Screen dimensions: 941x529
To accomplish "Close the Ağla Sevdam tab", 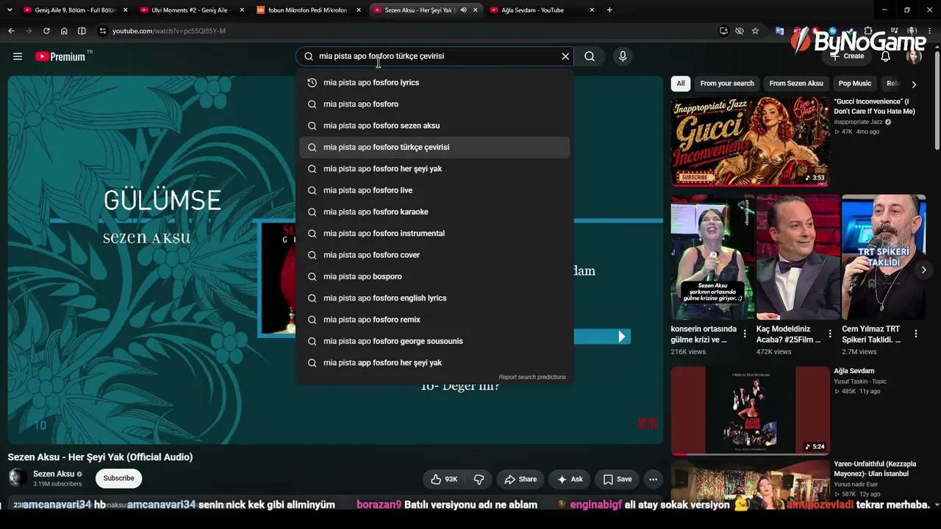I will pos(592,10).
